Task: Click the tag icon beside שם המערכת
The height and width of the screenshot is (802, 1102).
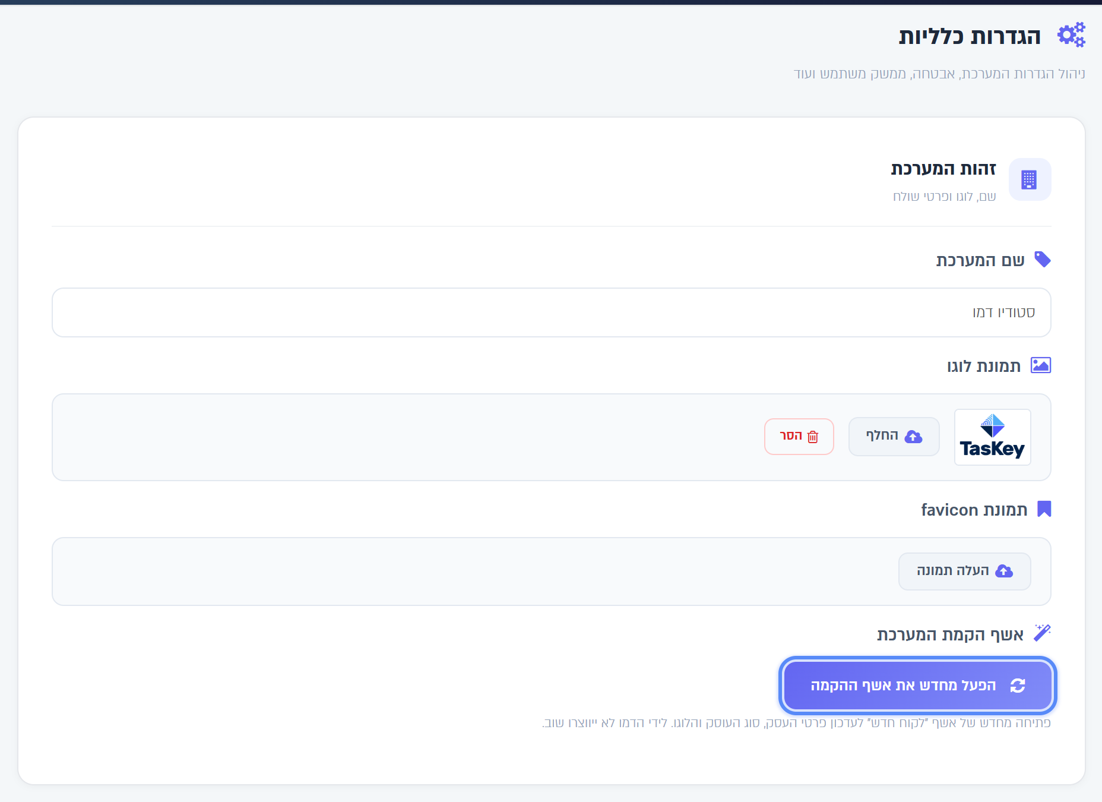Action: tap(1042, 260)
